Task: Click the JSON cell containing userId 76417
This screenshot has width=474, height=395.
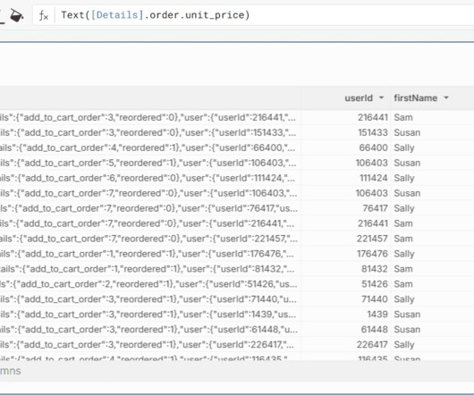Action: click(150, 208)
